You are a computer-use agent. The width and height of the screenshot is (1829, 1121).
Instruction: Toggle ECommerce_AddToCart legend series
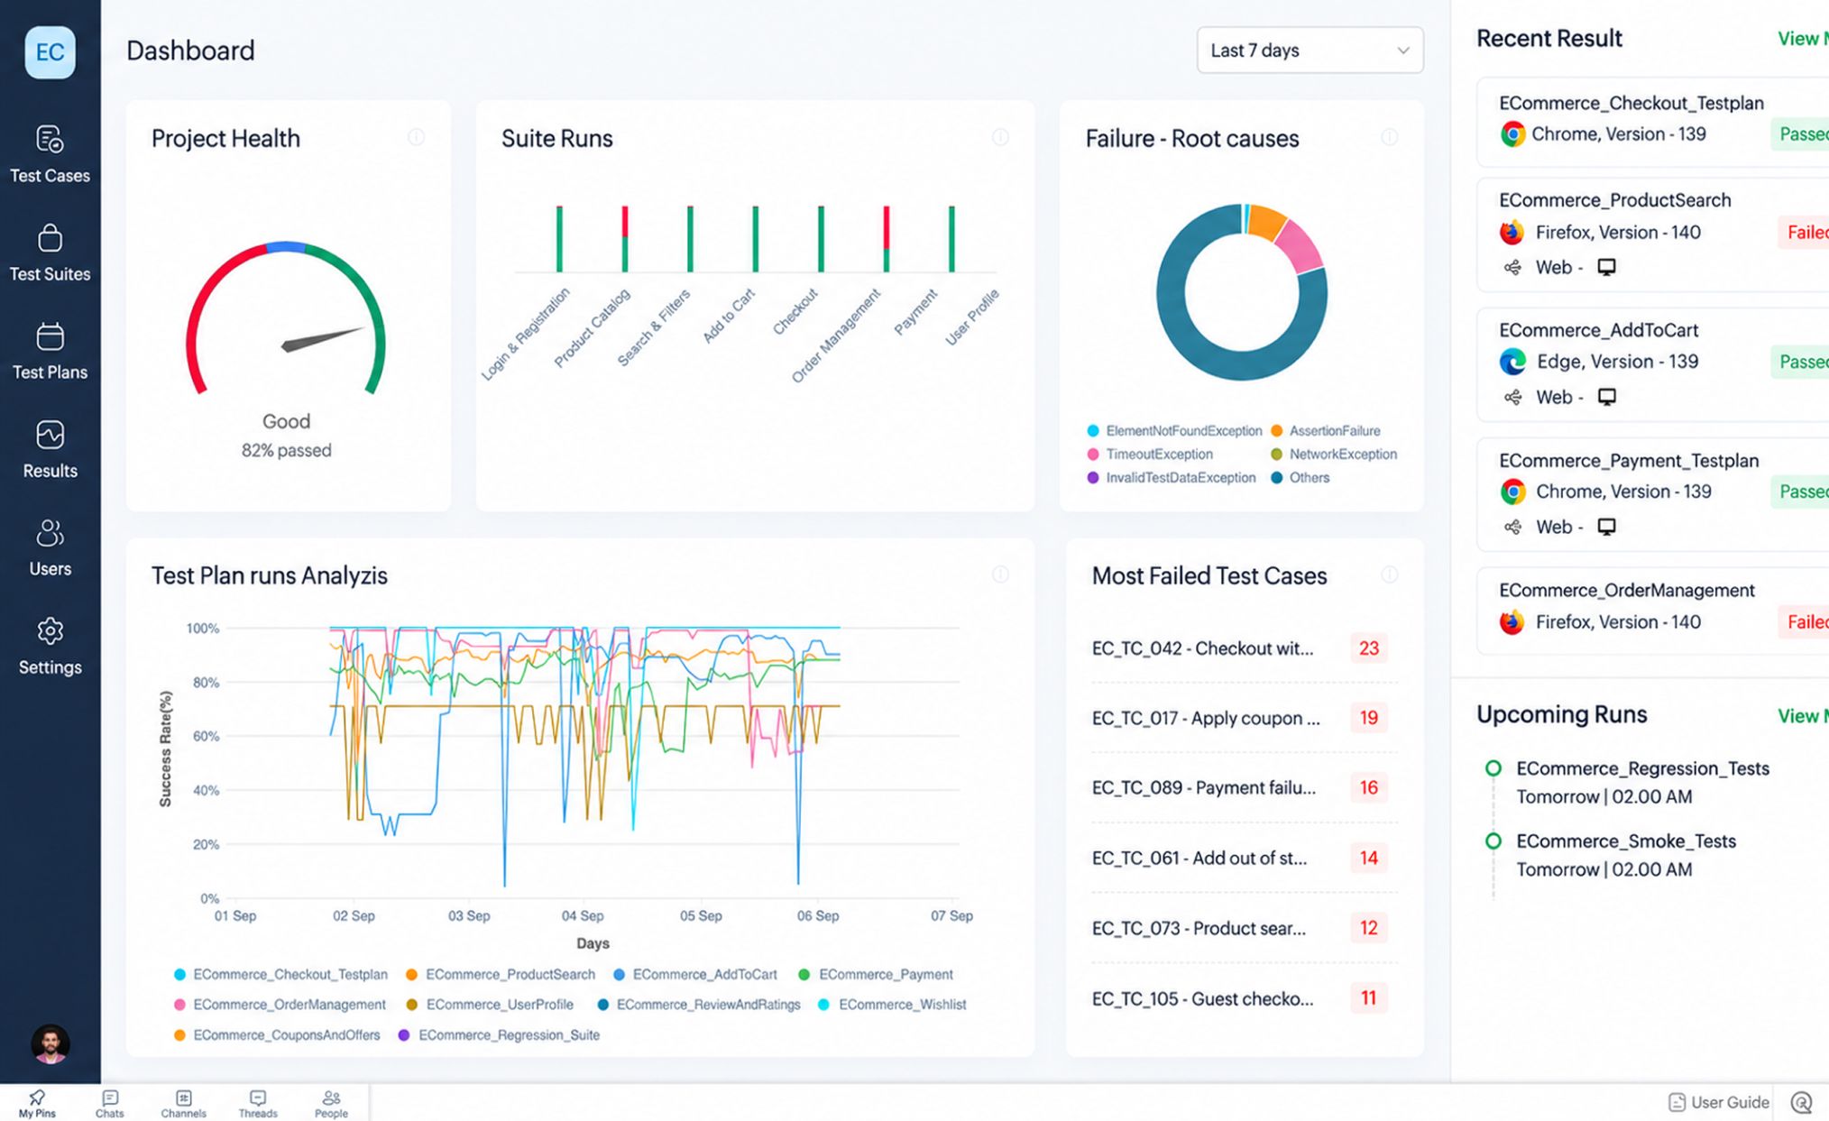pos(695,974)
